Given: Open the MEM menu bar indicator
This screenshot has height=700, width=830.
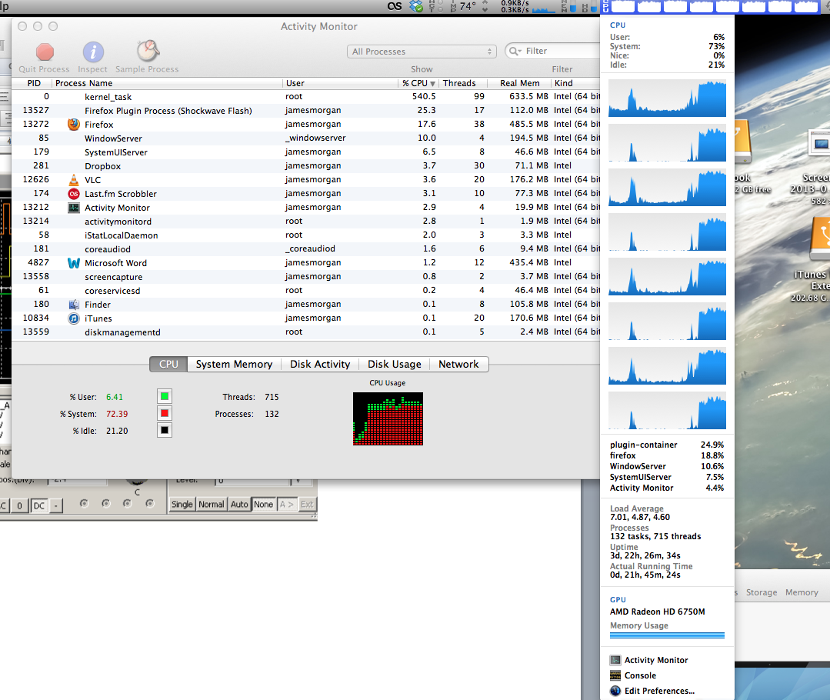Looking at the screenshot, I should (x=569, y=6).
